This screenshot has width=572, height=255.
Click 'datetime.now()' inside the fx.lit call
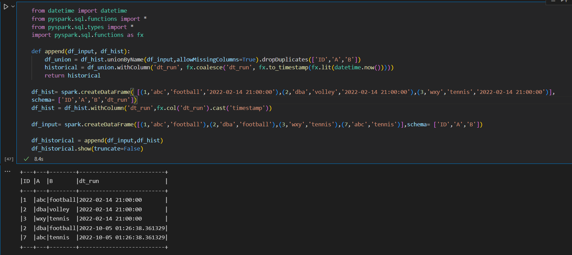click(358, 67)
